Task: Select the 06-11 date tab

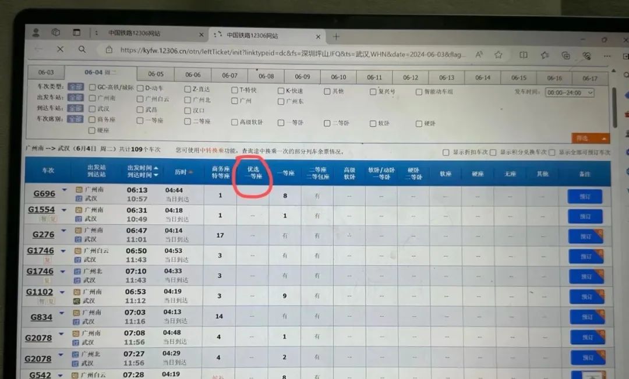Action: pyautogui.click(x=374, y=77)
